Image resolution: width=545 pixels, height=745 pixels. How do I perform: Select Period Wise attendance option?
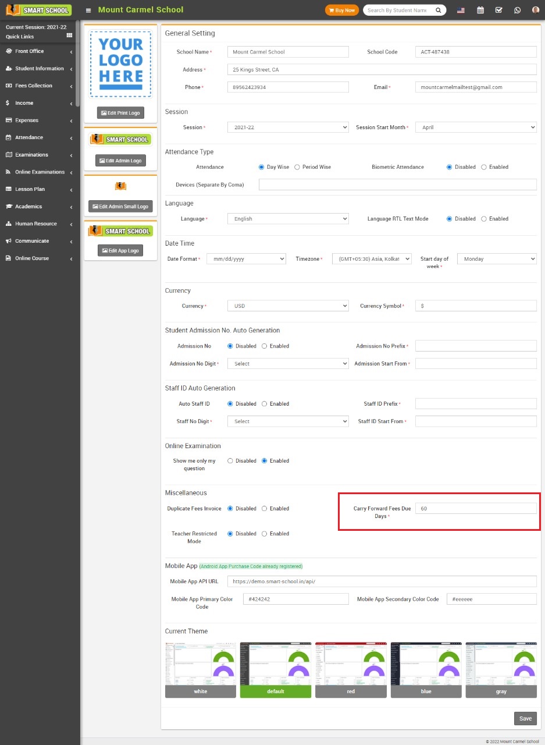click(297, 167)
